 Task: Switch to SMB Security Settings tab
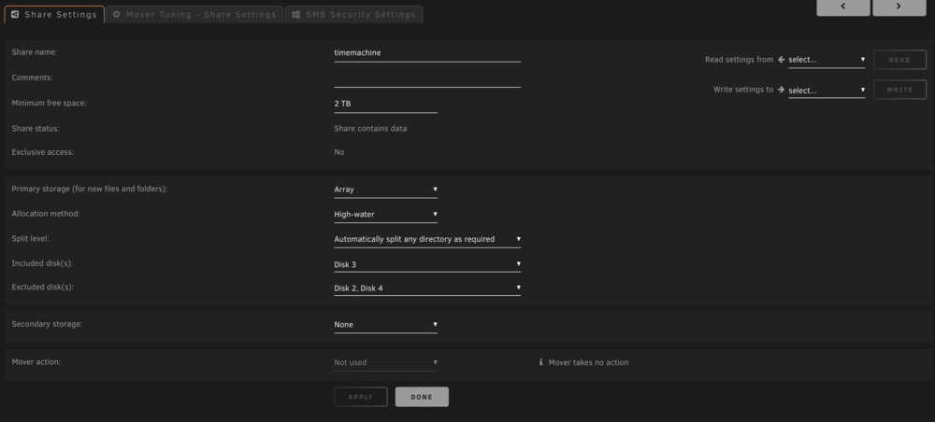[x=354, y=14]
